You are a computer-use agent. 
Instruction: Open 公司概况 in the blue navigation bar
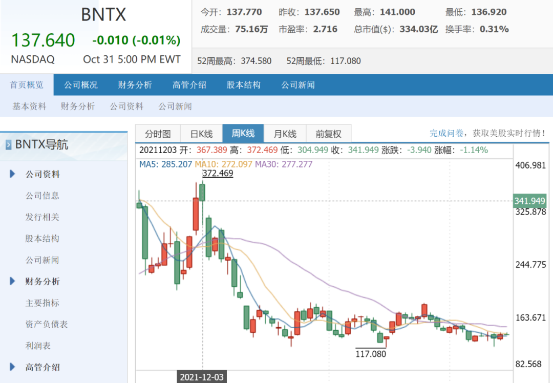(x=80, y=85)
